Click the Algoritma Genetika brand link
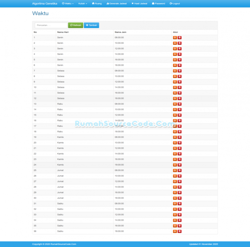 click(x=45, y=4)
